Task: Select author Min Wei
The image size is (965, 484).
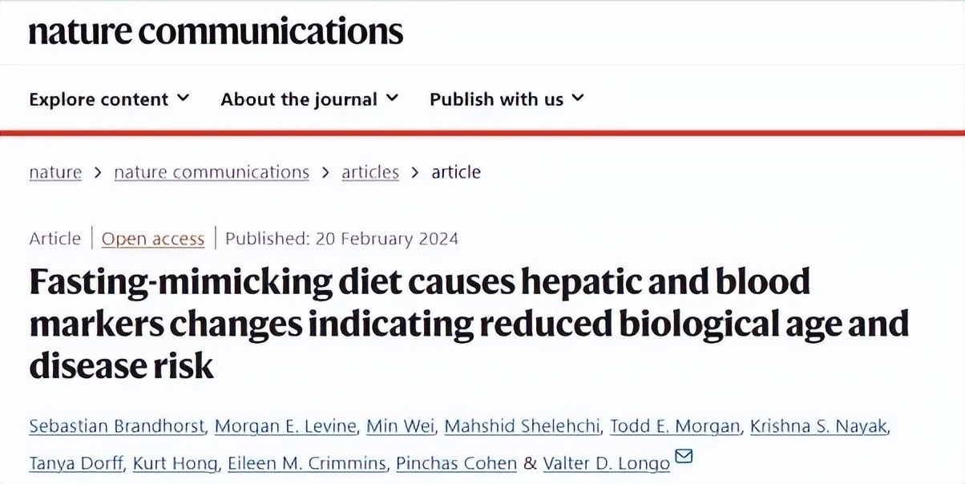Action: pyautogui.click(x=400, y=426)
